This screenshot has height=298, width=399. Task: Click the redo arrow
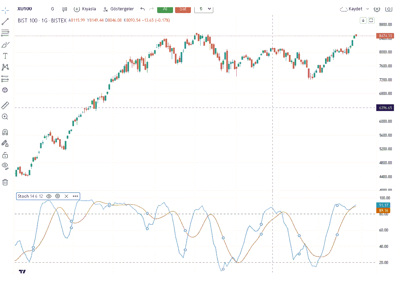coord(151,9)
